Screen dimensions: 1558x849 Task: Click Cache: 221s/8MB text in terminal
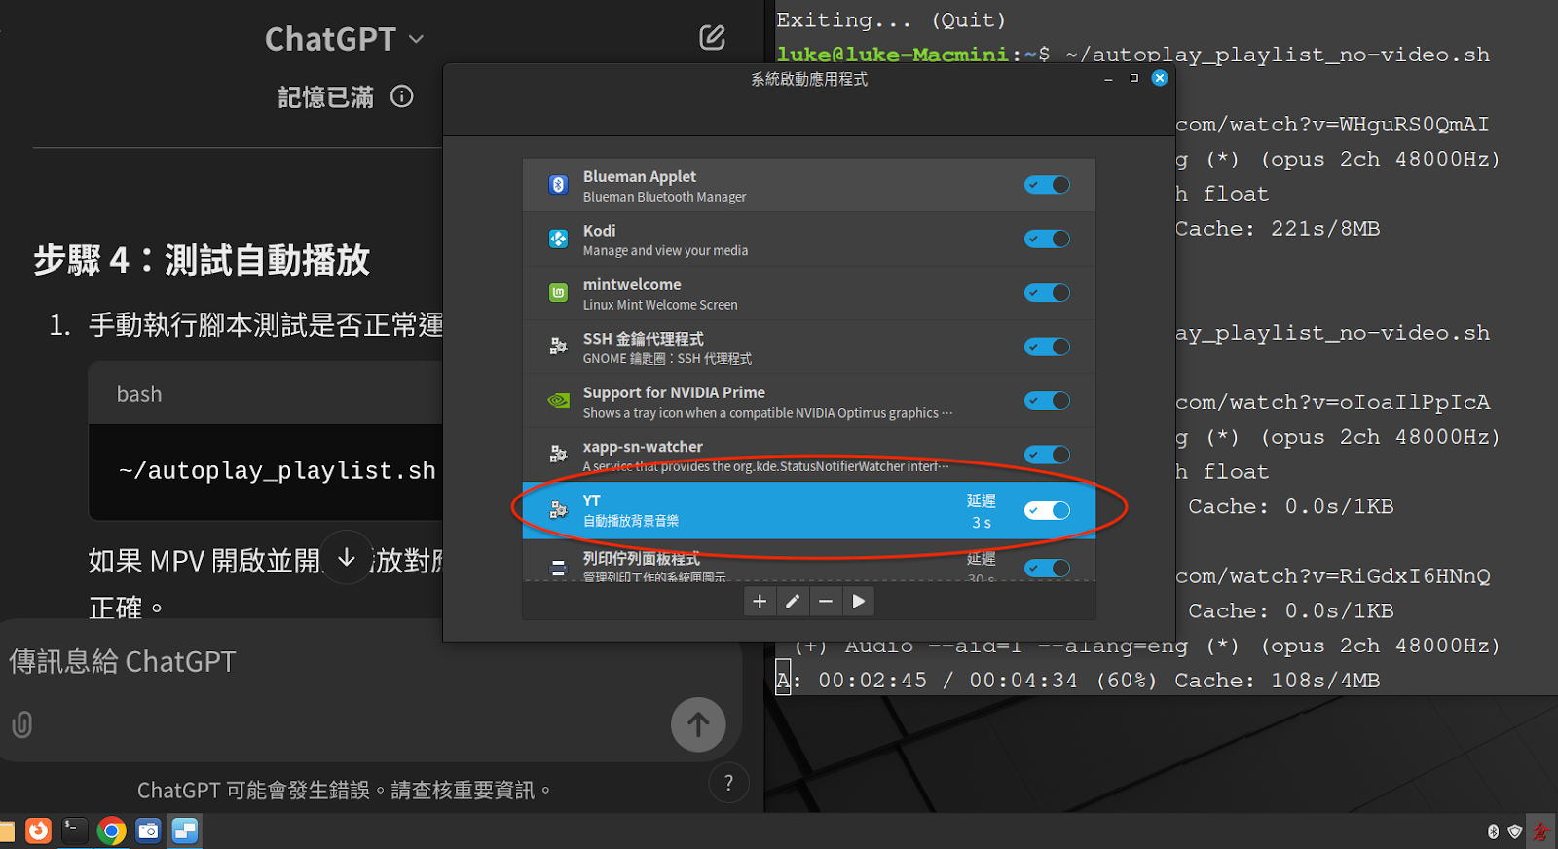point(1278,229)
